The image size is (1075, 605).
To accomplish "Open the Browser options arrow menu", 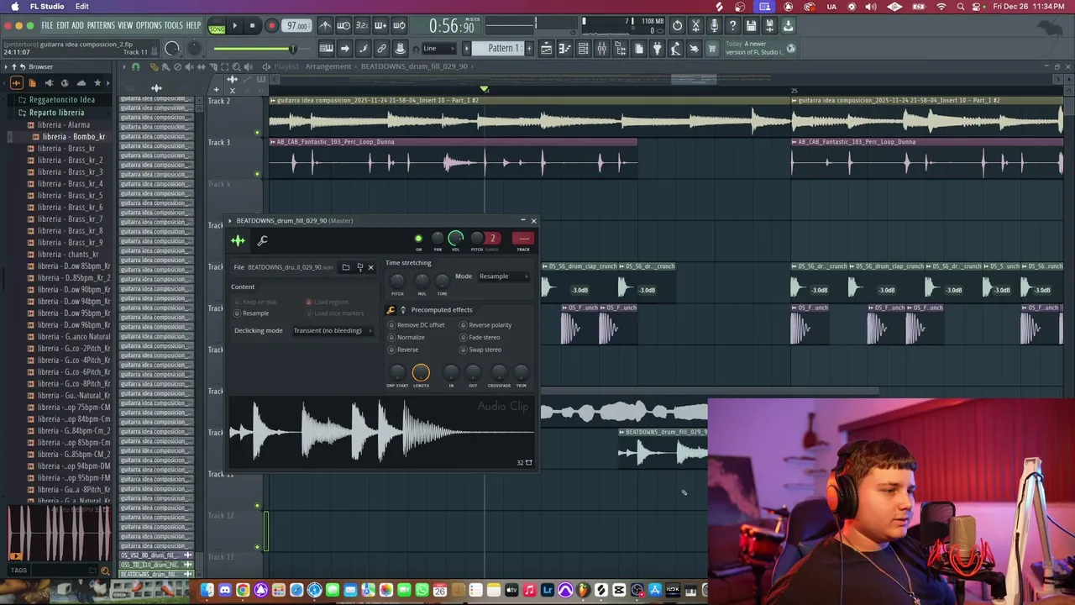I will [x=6, y=66].
